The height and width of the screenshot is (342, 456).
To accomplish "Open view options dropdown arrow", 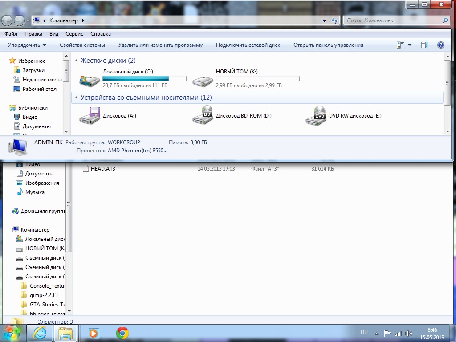I will tap(410, 45).
